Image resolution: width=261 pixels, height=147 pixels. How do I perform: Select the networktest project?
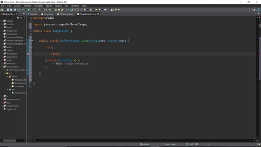10,57
